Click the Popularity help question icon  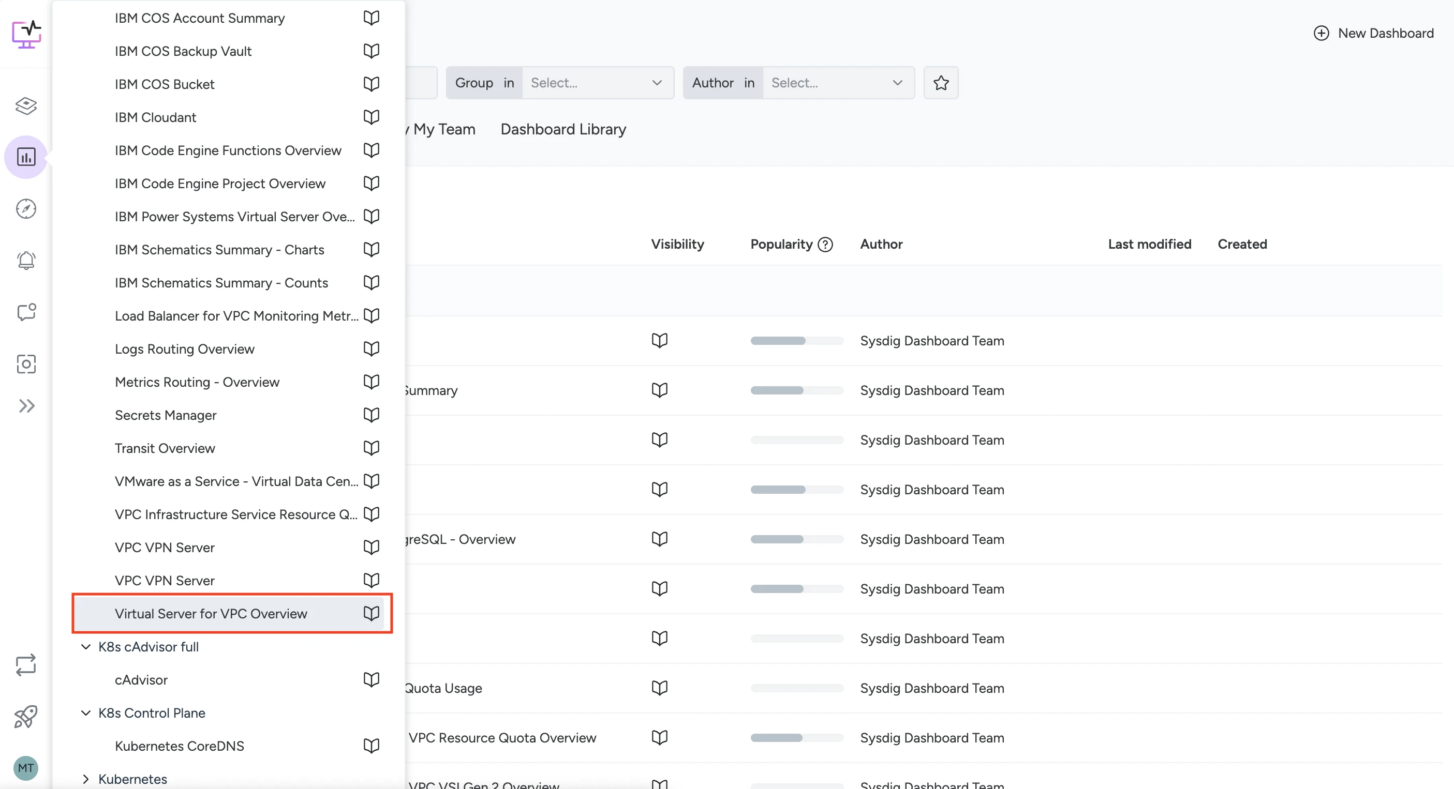[825, 244]
